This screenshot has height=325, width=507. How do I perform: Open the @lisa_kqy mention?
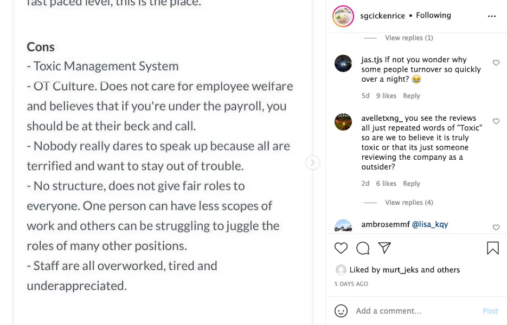[430, 224]
